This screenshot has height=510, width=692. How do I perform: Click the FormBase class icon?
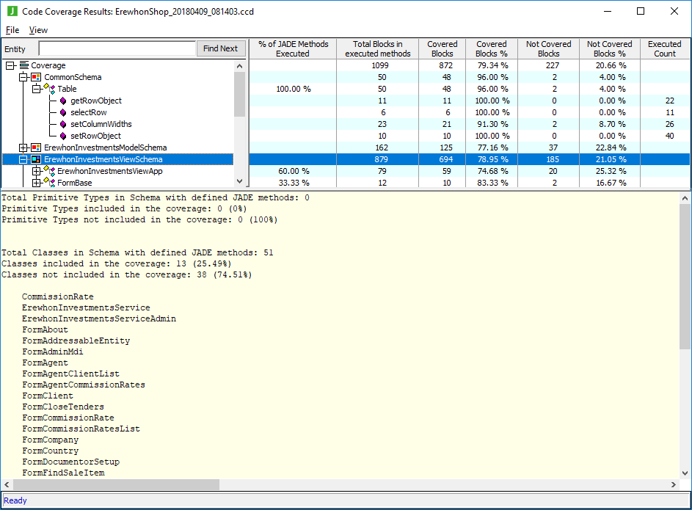50,183
